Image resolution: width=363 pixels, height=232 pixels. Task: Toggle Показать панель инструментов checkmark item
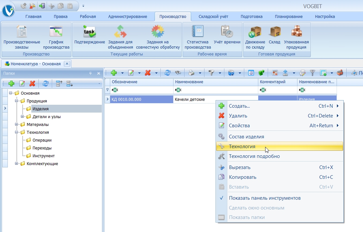pos(280,198)
